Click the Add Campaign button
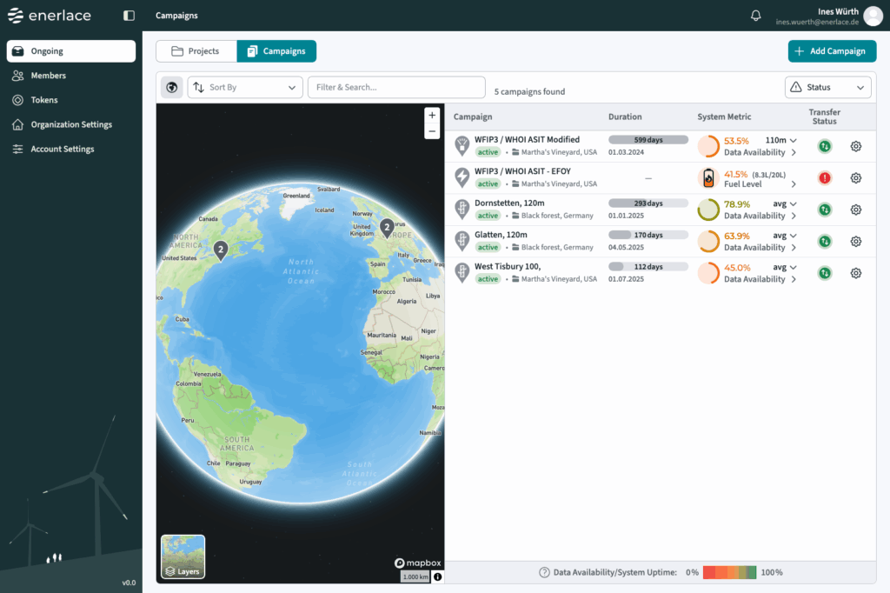Viewport: 890px width, 593px height. [832, 51]
